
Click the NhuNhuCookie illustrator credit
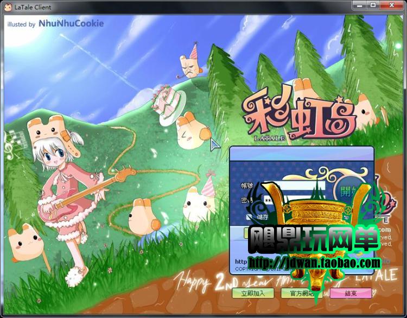point(71,24)
